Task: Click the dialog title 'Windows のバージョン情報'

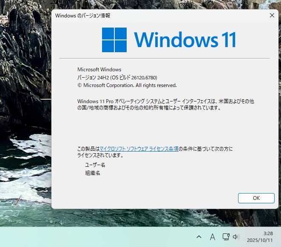Action: pos(82,16)
